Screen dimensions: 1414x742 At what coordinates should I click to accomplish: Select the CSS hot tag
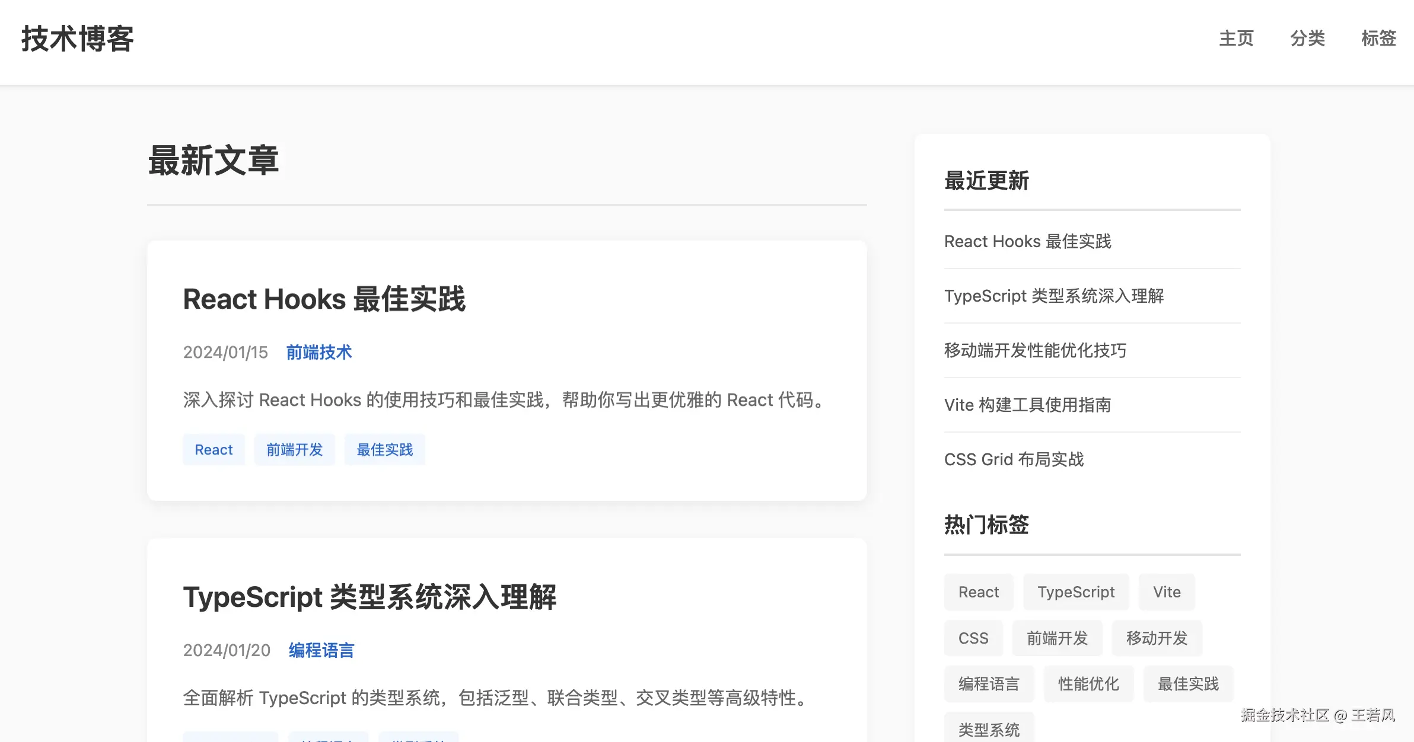pyautogui.click(x=973, y=638)
